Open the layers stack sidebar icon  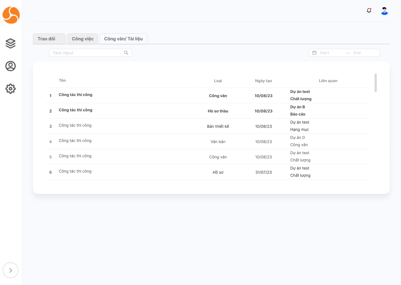coord(11,43)
